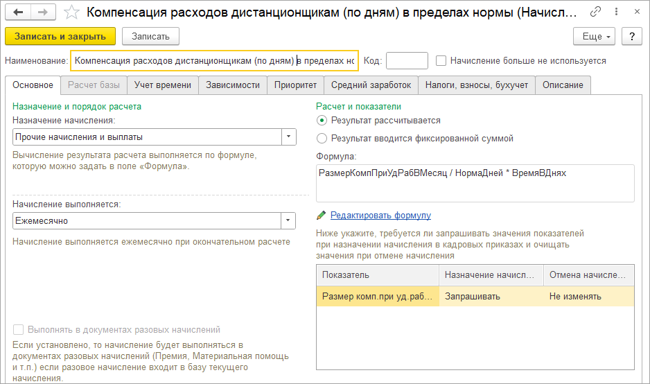650x384 pixels.
Task: Click the forward navigation arrow
Action: click(x=43, y=12)
